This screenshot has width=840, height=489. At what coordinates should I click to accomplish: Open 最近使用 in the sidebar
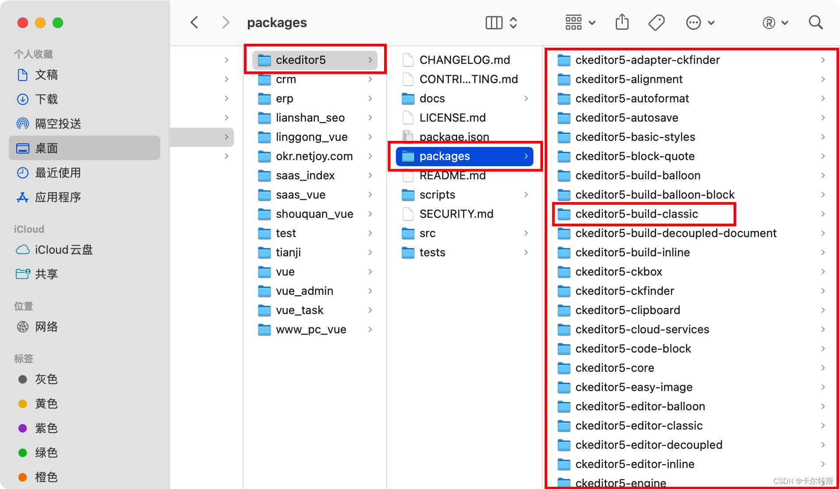pos(85,173)
